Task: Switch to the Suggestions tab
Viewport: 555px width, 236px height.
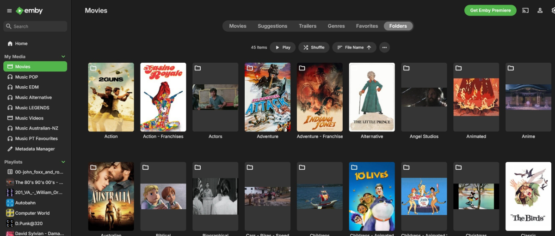Action: pos(272,26)
